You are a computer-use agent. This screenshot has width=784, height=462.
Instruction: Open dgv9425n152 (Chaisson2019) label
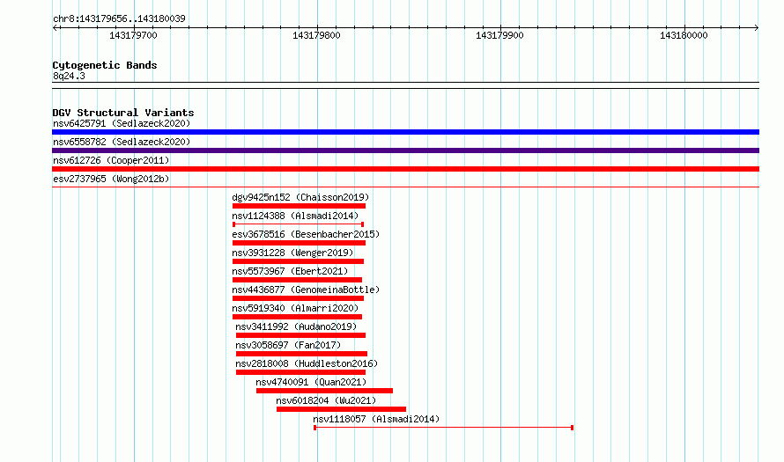300,197
